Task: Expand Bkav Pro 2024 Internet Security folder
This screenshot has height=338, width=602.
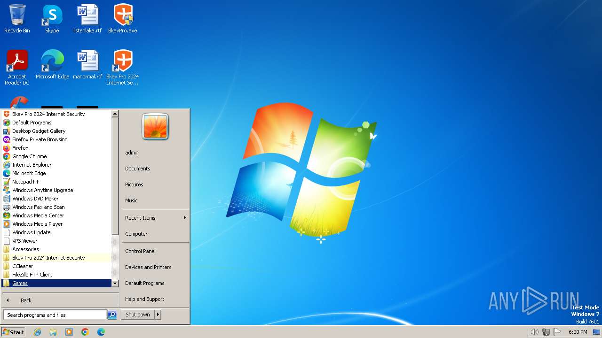Action: [x=56, y=258]
